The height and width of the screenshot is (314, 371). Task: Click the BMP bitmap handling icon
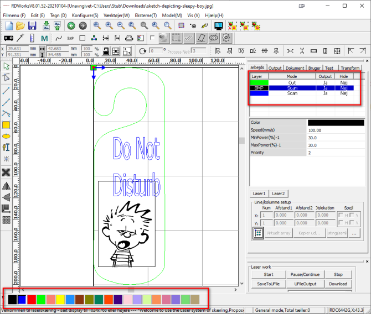[x=70, y=38]
